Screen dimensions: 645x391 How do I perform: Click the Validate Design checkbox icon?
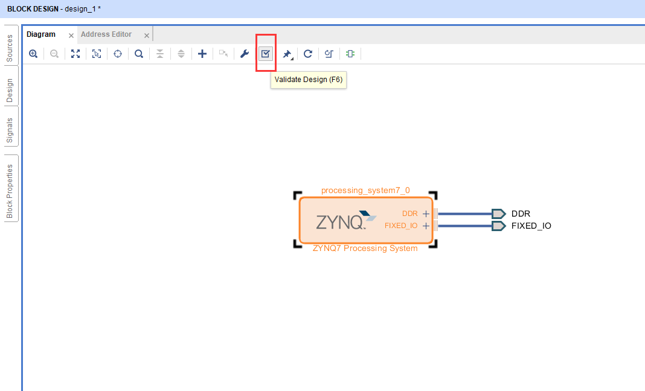click(x=266, y=54)
